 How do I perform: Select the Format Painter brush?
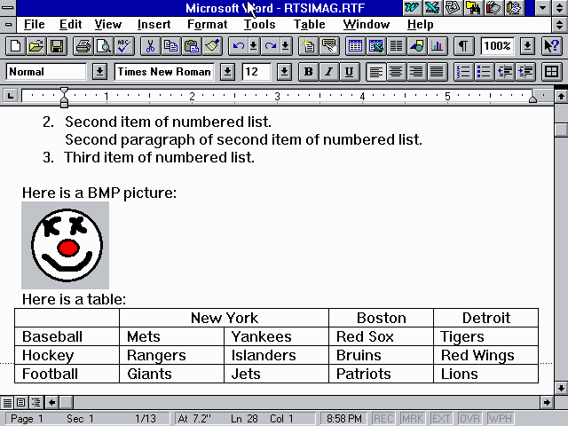(x=212, y=46)
